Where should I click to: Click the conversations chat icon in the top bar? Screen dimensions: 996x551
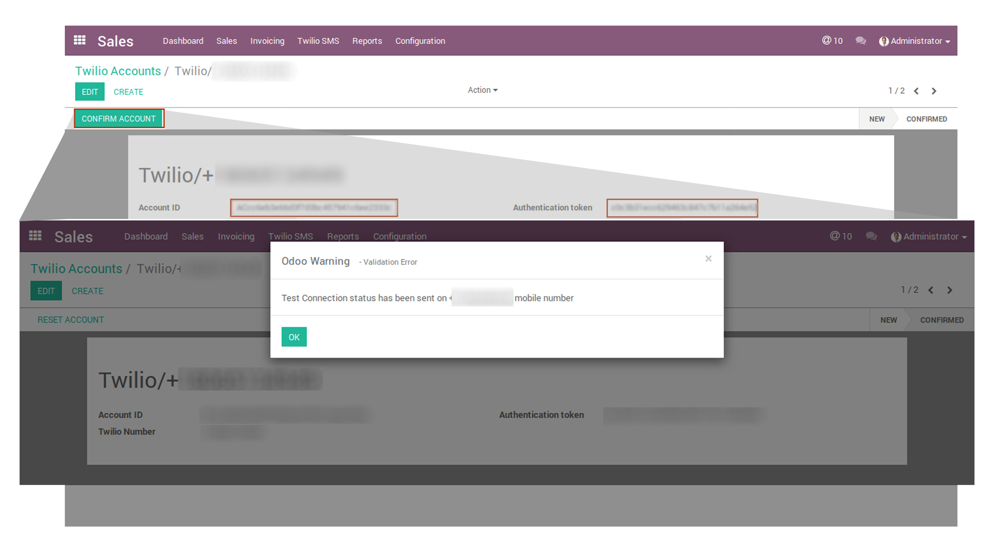[860, 41]
